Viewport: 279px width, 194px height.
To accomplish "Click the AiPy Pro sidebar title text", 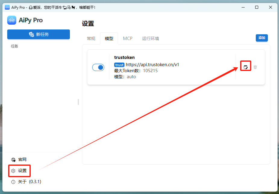I will [x=31, y=20].
